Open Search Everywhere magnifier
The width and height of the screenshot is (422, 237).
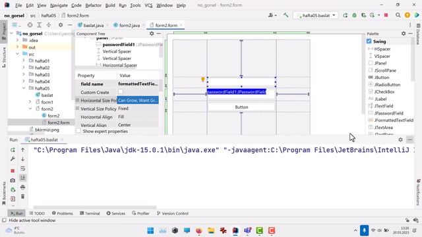point(398,15)
